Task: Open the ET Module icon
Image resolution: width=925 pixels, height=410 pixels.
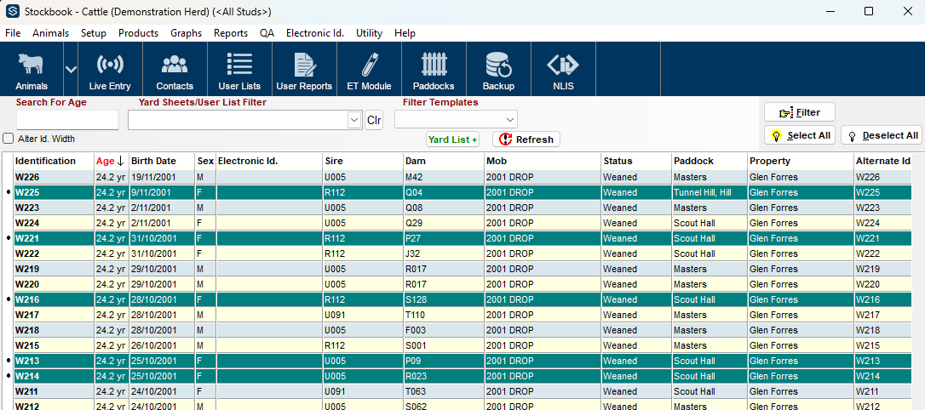Action: (x=369, y=70)
